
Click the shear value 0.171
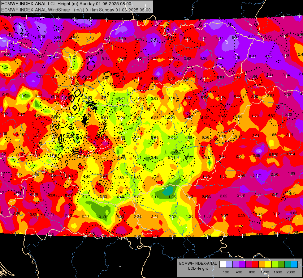click(x=257, y=175)
